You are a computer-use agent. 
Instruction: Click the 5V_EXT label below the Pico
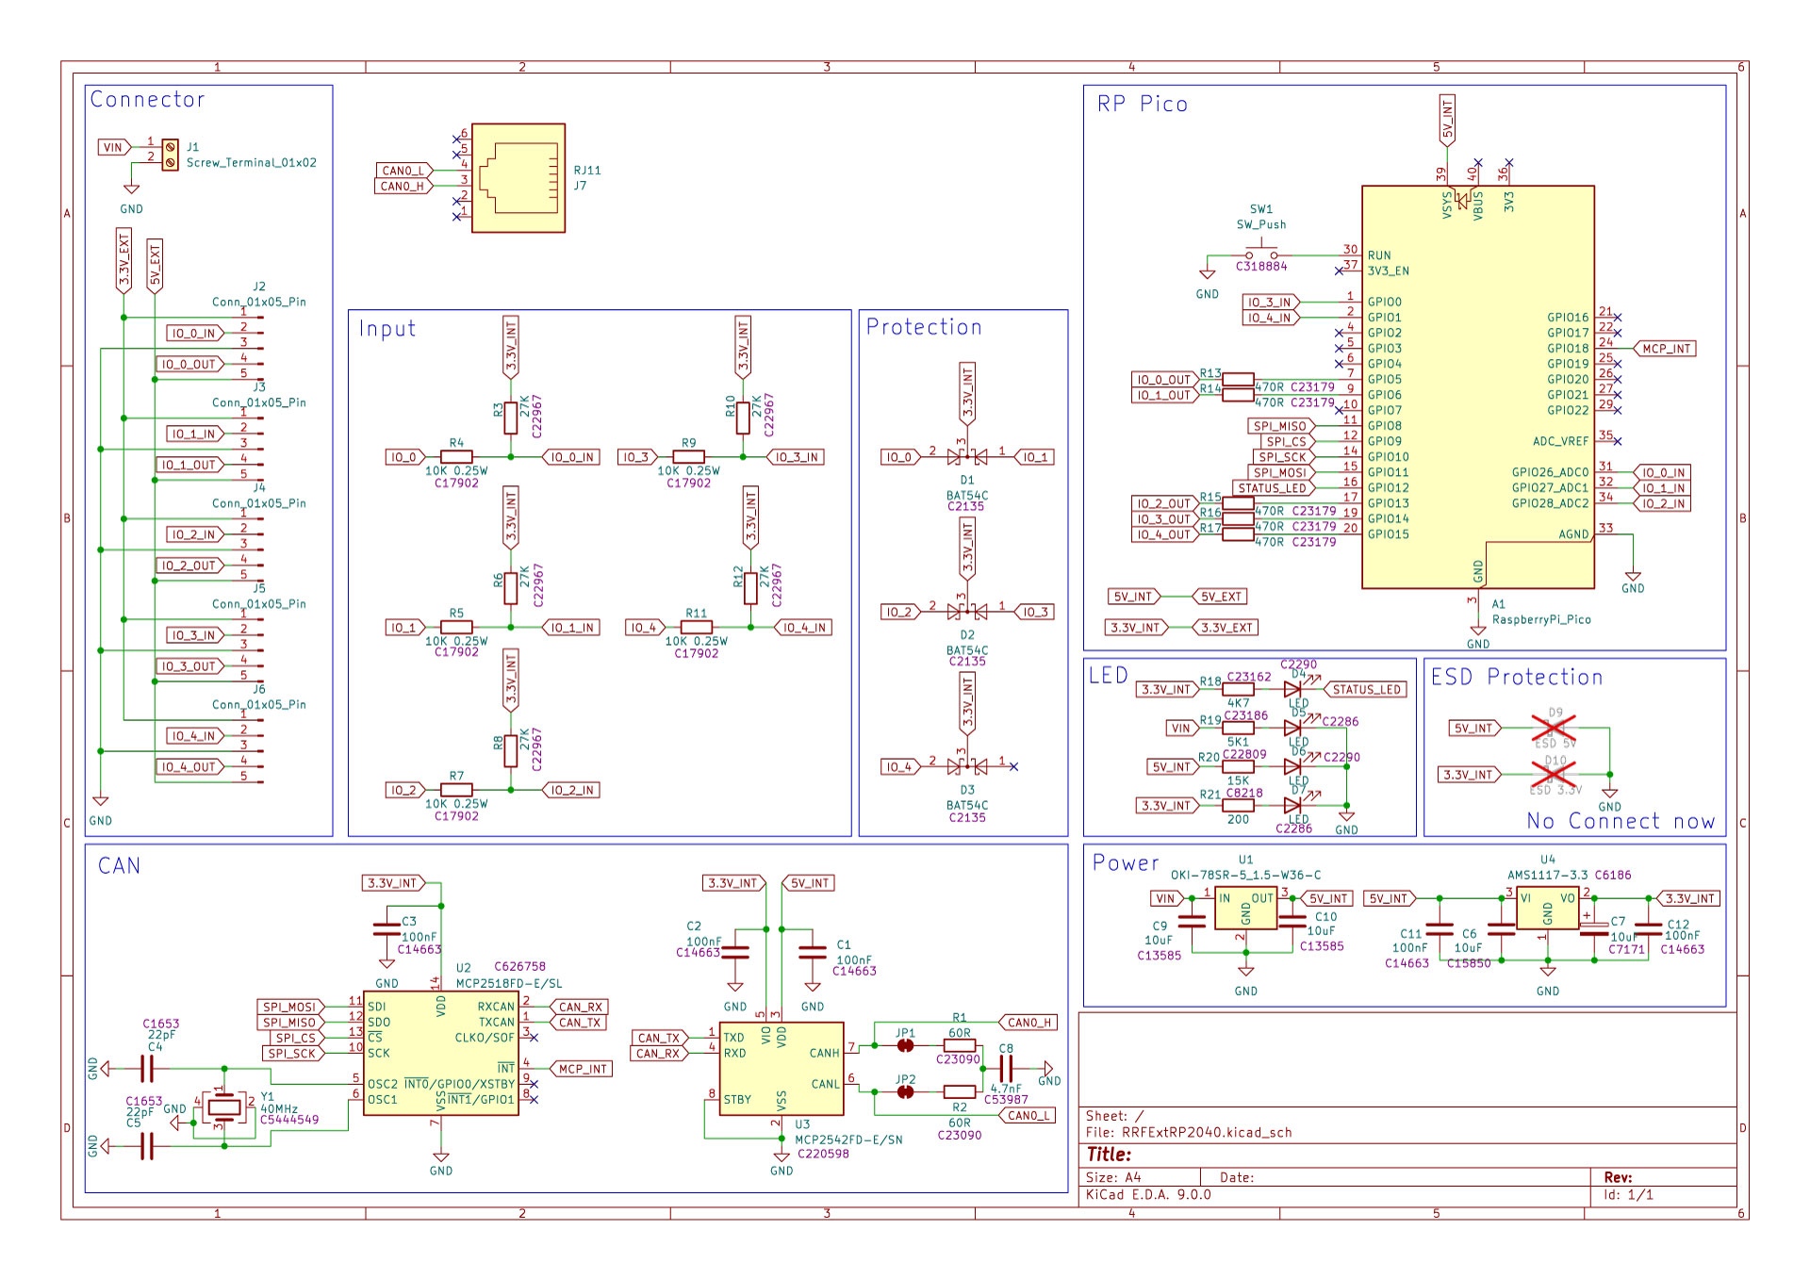coord(1220,597)
